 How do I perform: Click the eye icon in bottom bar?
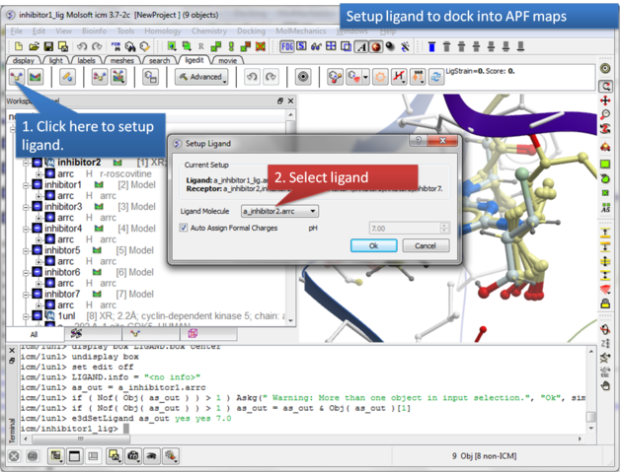pos(151,456)
